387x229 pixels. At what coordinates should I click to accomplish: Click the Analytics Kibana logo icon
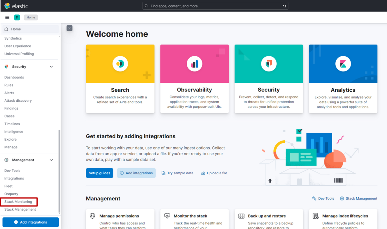click(x=343, y=64)
